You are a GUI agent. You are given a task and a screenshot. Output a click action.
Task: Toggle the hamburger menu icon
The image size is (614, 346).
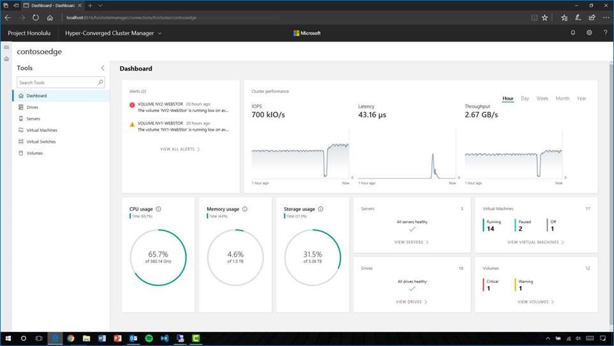coord(6,47)
